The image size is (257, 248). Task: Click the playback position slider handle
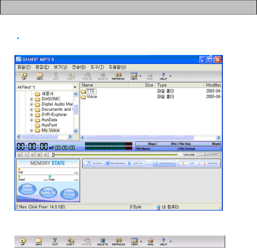[53, 155]
